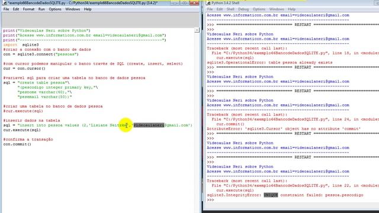
Task: Open the Options menu in editor window
Action: pyautogui.click(x=55, y=9)
